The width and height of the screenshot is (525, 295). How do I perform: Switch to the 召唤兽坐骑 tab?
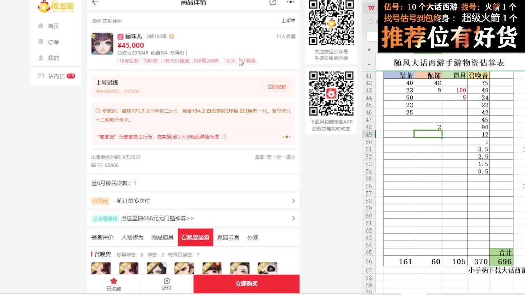click(196, 237)
